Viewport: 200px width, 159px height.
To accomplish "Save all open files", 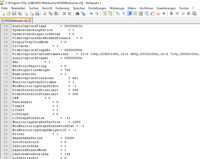I will click(20, 13).
